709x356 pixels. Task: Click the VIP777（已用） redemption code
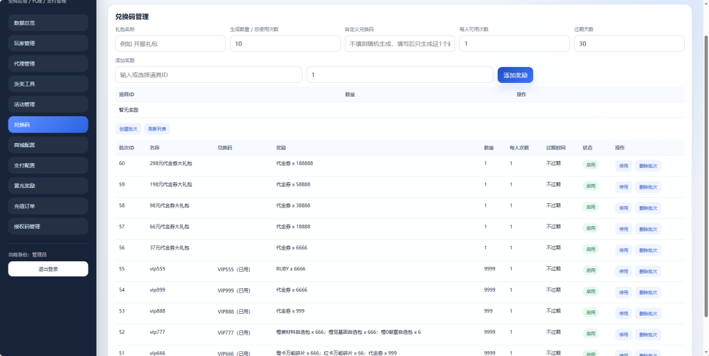(x=234, y=332)
